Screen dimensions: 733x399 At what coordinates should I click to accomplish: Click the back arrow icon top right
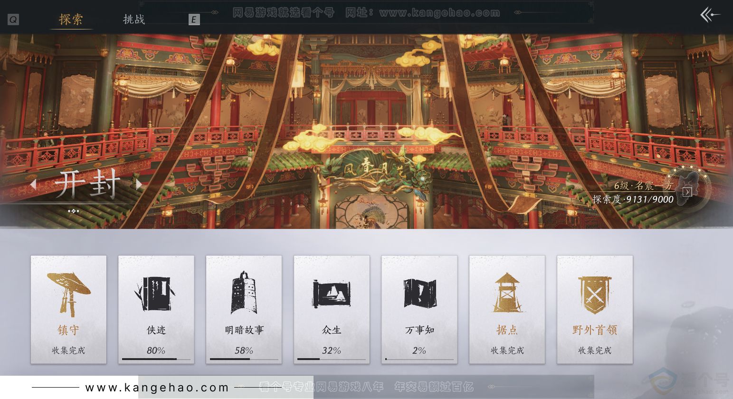[710, 15]
